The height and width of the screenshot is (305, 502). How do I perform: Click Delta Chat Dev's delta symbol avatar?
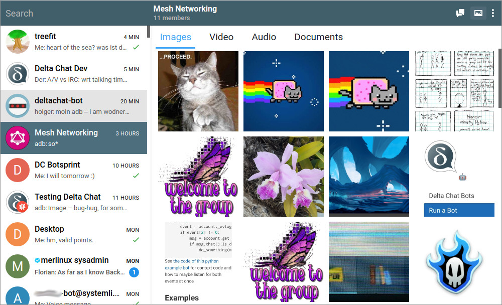[x=18, y=74]
